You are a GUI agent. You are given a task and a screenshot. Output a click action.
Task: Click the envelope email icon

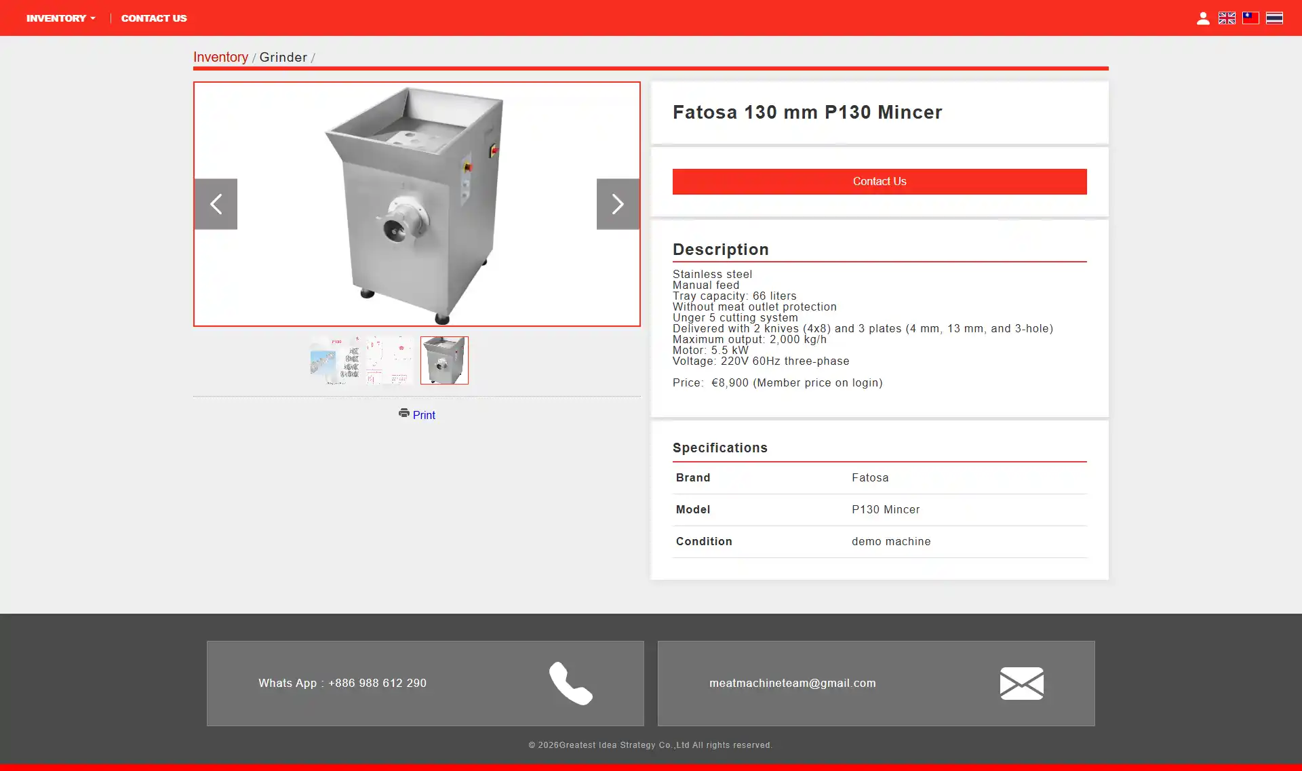point(1021,684)
